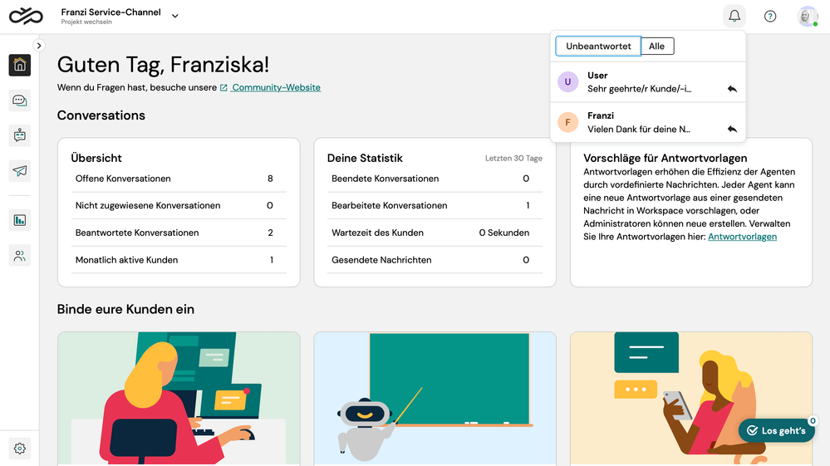The image size is (830, 466).
Task: Open the help question mark icon
Action: click(x=770, y=17)
